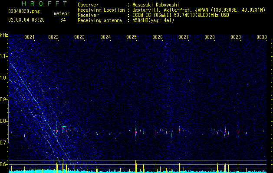Click the kHz axis unit label
The width and height of the screenshot is (273, 173).
tap(4, 35)
